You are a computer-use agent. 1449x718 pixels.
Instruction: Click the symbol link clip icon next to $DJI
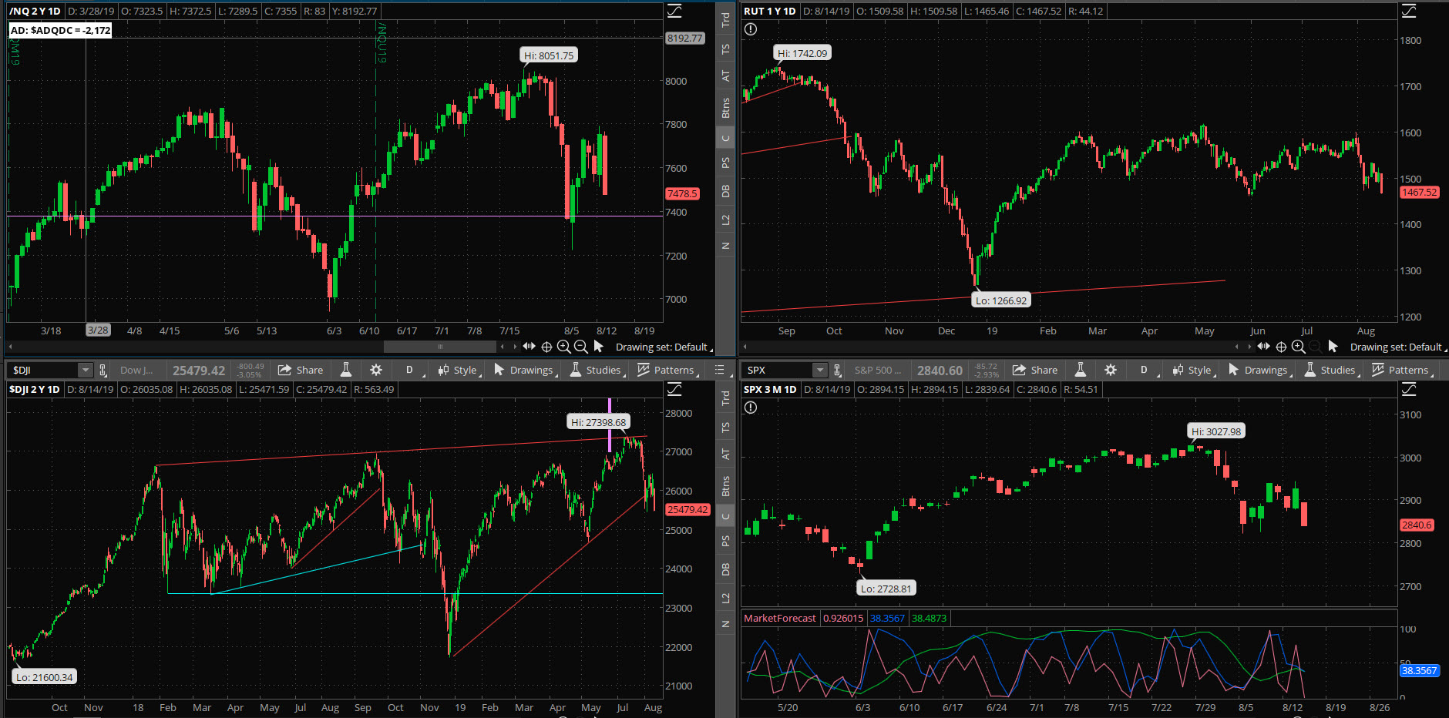(x=103, y=371)
